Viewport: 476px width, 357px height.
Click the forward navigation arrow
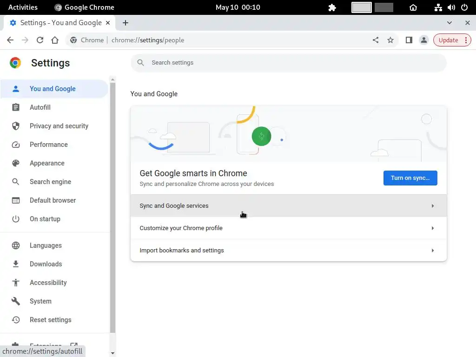(25, 40)
